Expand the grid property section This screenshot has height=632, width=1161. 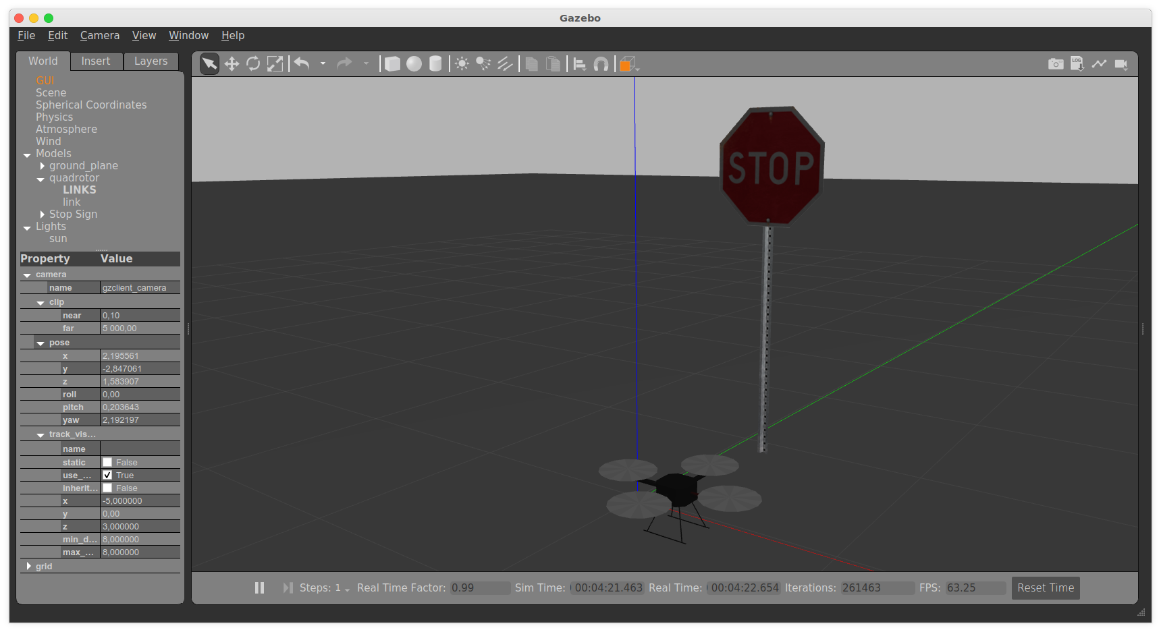[28, 567]
